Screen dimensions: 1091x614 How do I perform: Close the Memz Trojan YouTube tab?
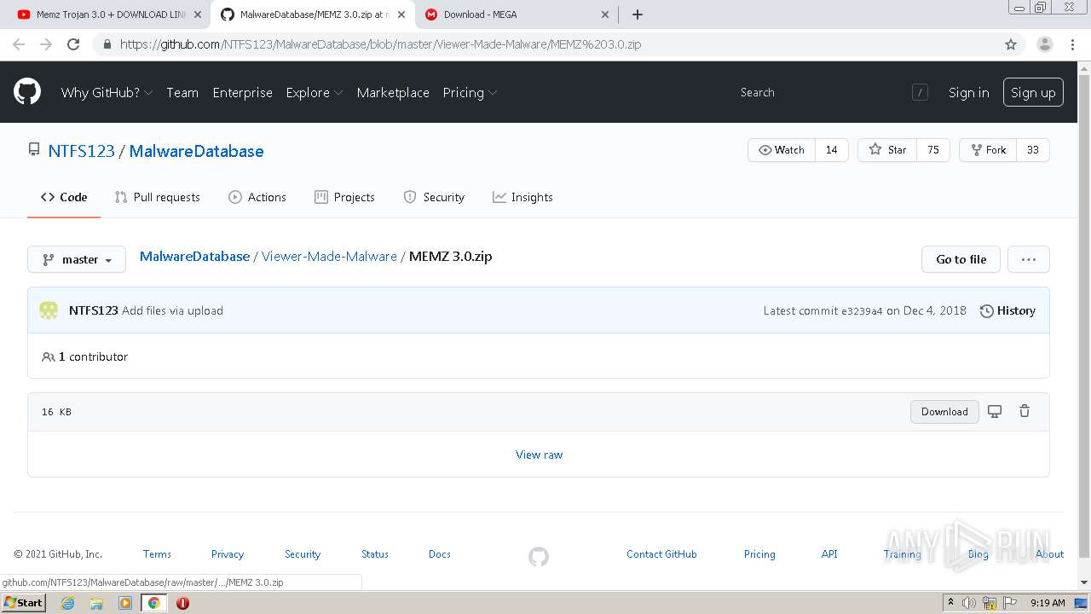point(198,14)
